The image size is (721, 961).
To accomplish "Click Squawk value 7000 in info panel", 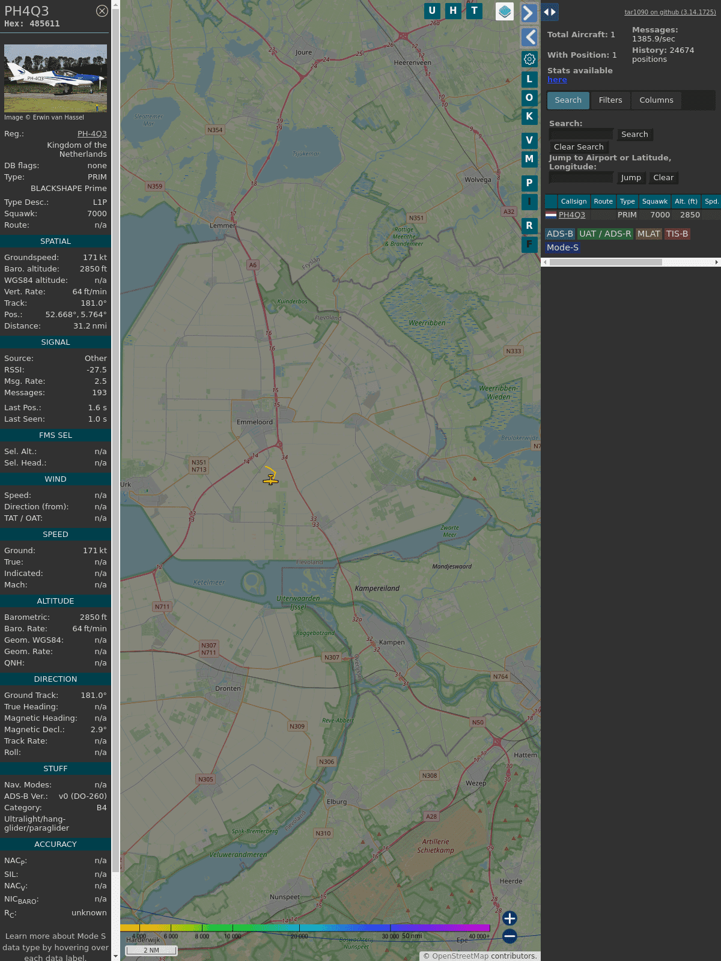I will (97, 214).
